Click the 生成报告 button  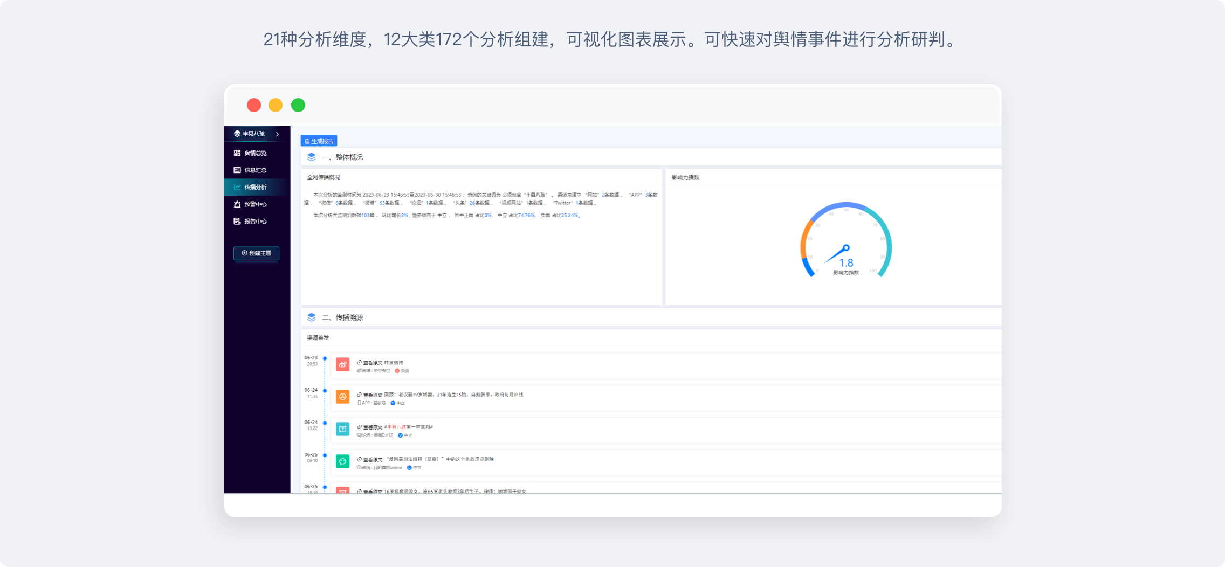[319, 141]
